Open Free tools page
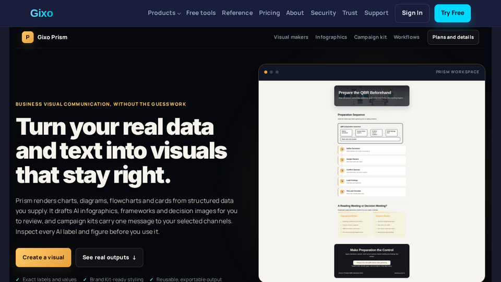Image resolution: width=501 pixels, height=282 pixels. (x=200, y=13)
